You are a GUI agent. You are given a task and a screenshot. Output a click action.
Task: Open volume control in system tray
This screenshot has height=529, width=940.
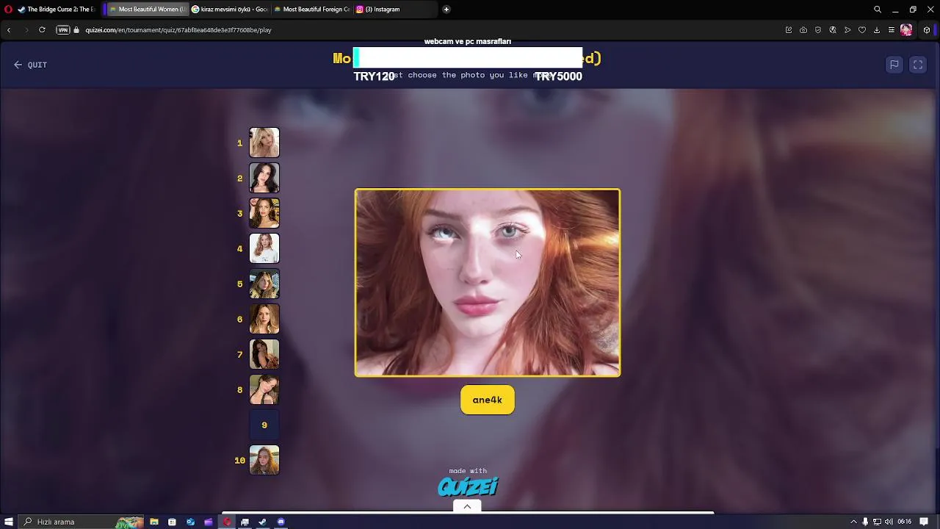click(889, 522)
